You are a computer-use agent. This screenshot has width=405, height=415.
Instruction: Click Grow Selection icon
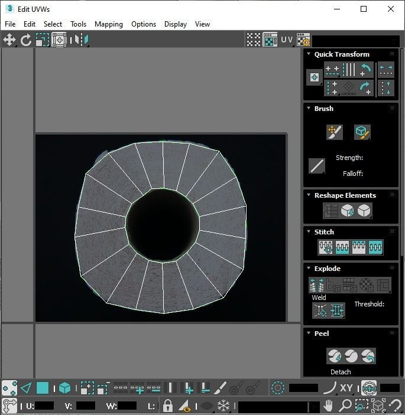[87, 388]
